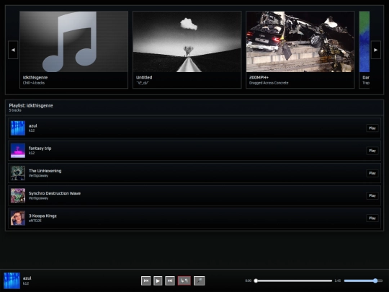Toggle the red-outlined repeat/shuffle button

184,281
